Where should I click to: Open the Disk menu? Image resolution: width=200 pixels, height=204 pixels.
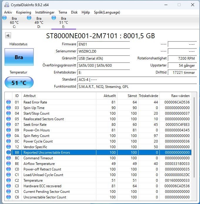pyautogui.click(x=74, y=12)
